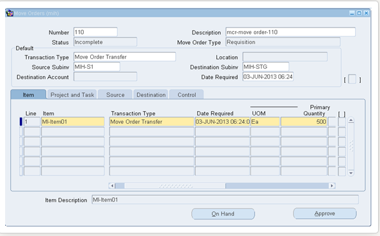Edit the Number field with 110
Viewport: 380px width, 236px height.
pos(95,32)
